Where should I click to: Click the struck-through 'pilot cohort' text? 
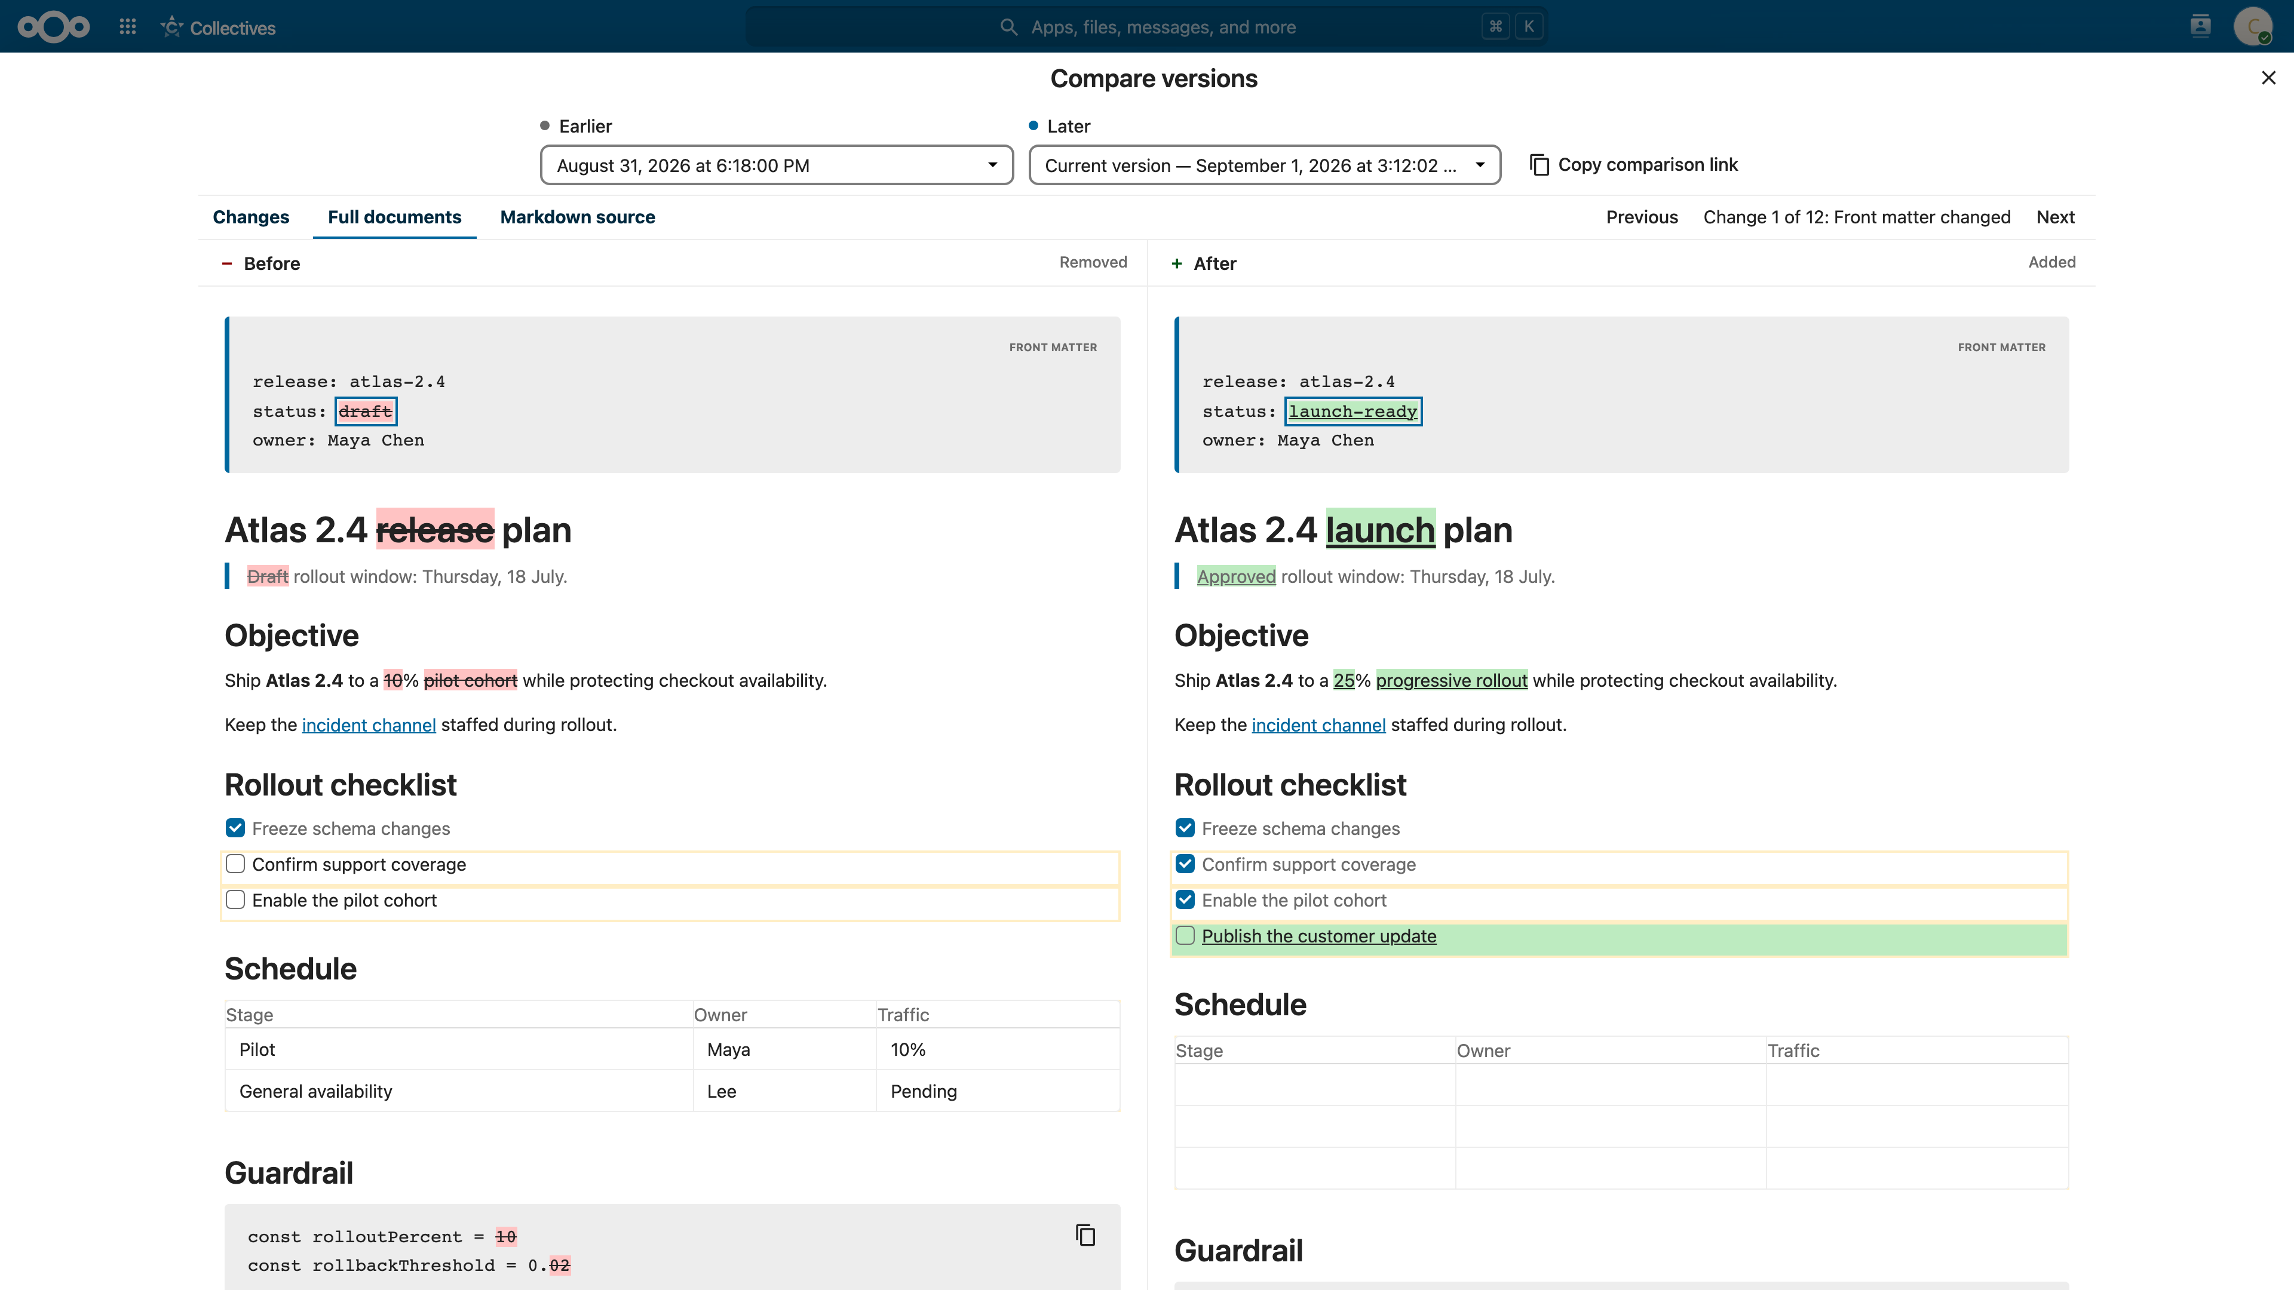click(470, 680)
